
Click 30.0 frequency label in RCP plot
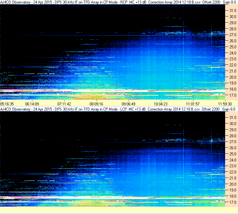coord(233,17)
